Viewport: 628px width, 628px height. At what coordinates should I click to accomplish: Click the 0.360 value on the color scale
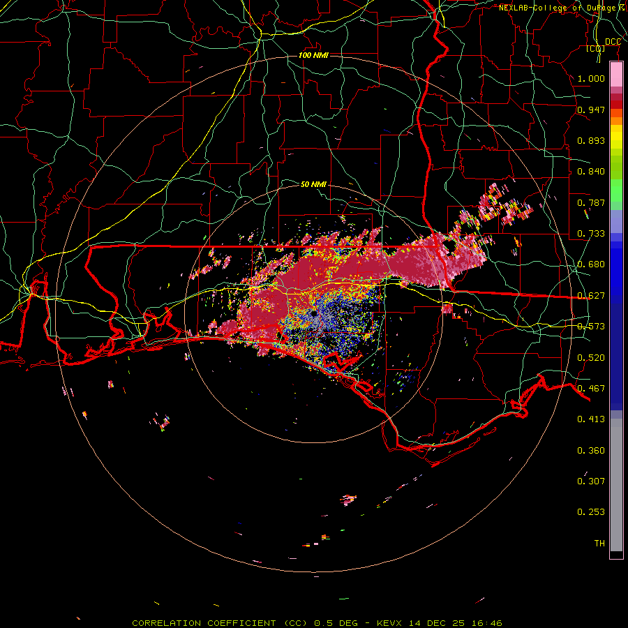[591, 451]
